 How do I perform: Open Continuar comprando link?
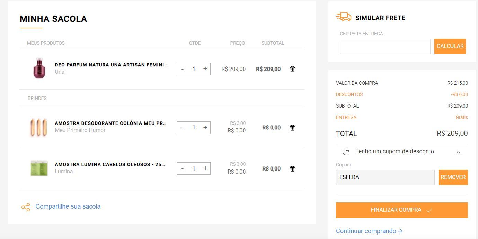[x=369, y=231]
